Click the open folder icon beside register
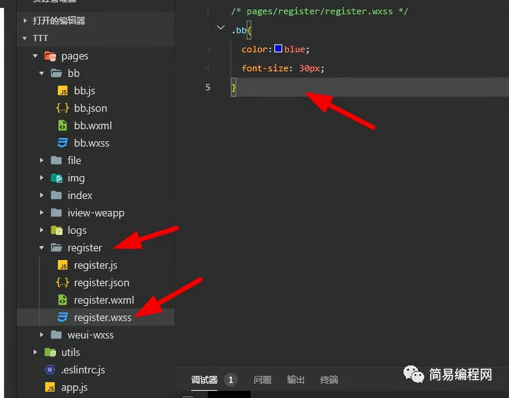This screenshot has height=398, width=509. [x=57, y=248]
